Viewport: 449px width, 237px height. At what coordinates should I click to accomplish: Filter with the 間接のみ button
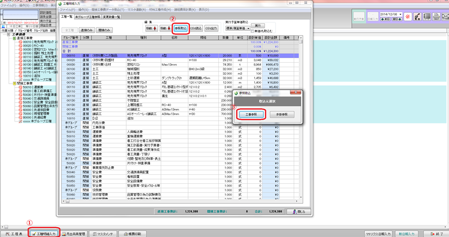tap(104, 30)
